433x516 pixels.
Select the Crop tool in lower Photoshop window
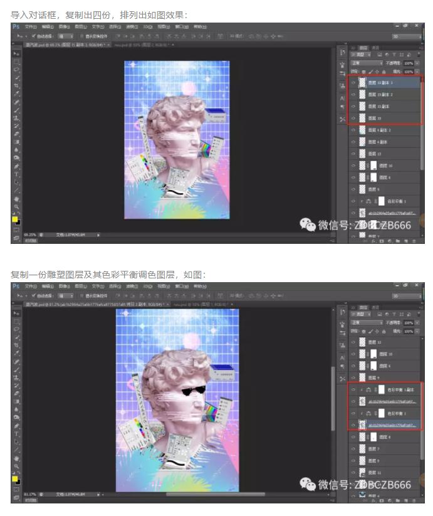point(16,345)
